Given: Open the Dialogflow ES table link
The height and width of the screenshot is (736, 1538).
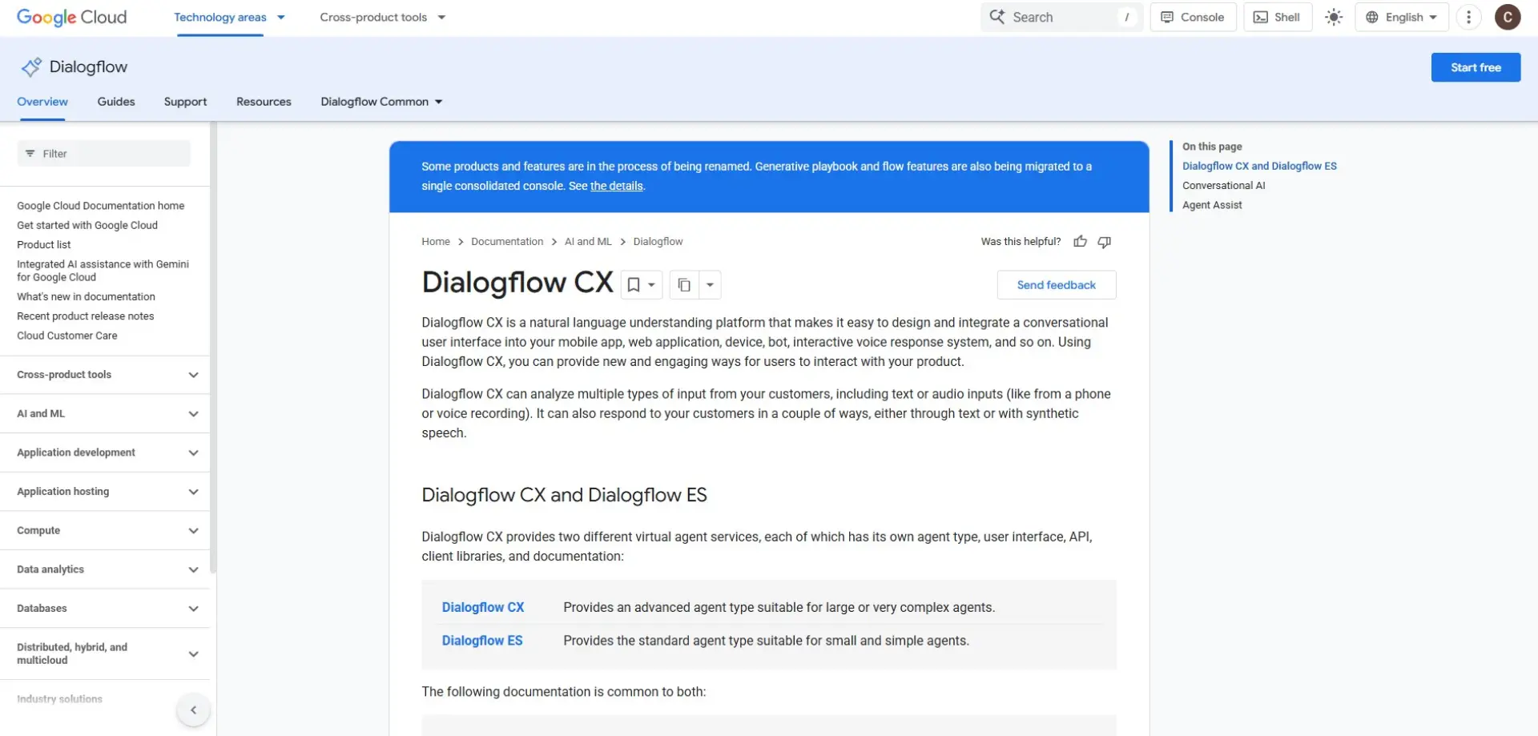Looking at the screenshot, I should point(482,641).
